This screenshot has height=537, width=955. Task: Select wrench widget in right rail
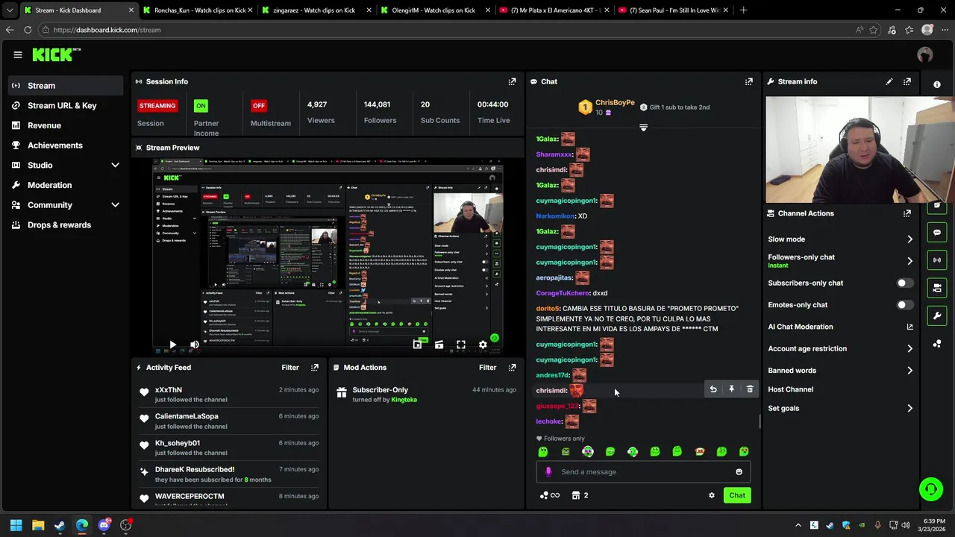pyautogui.click(x=937, y=315)
